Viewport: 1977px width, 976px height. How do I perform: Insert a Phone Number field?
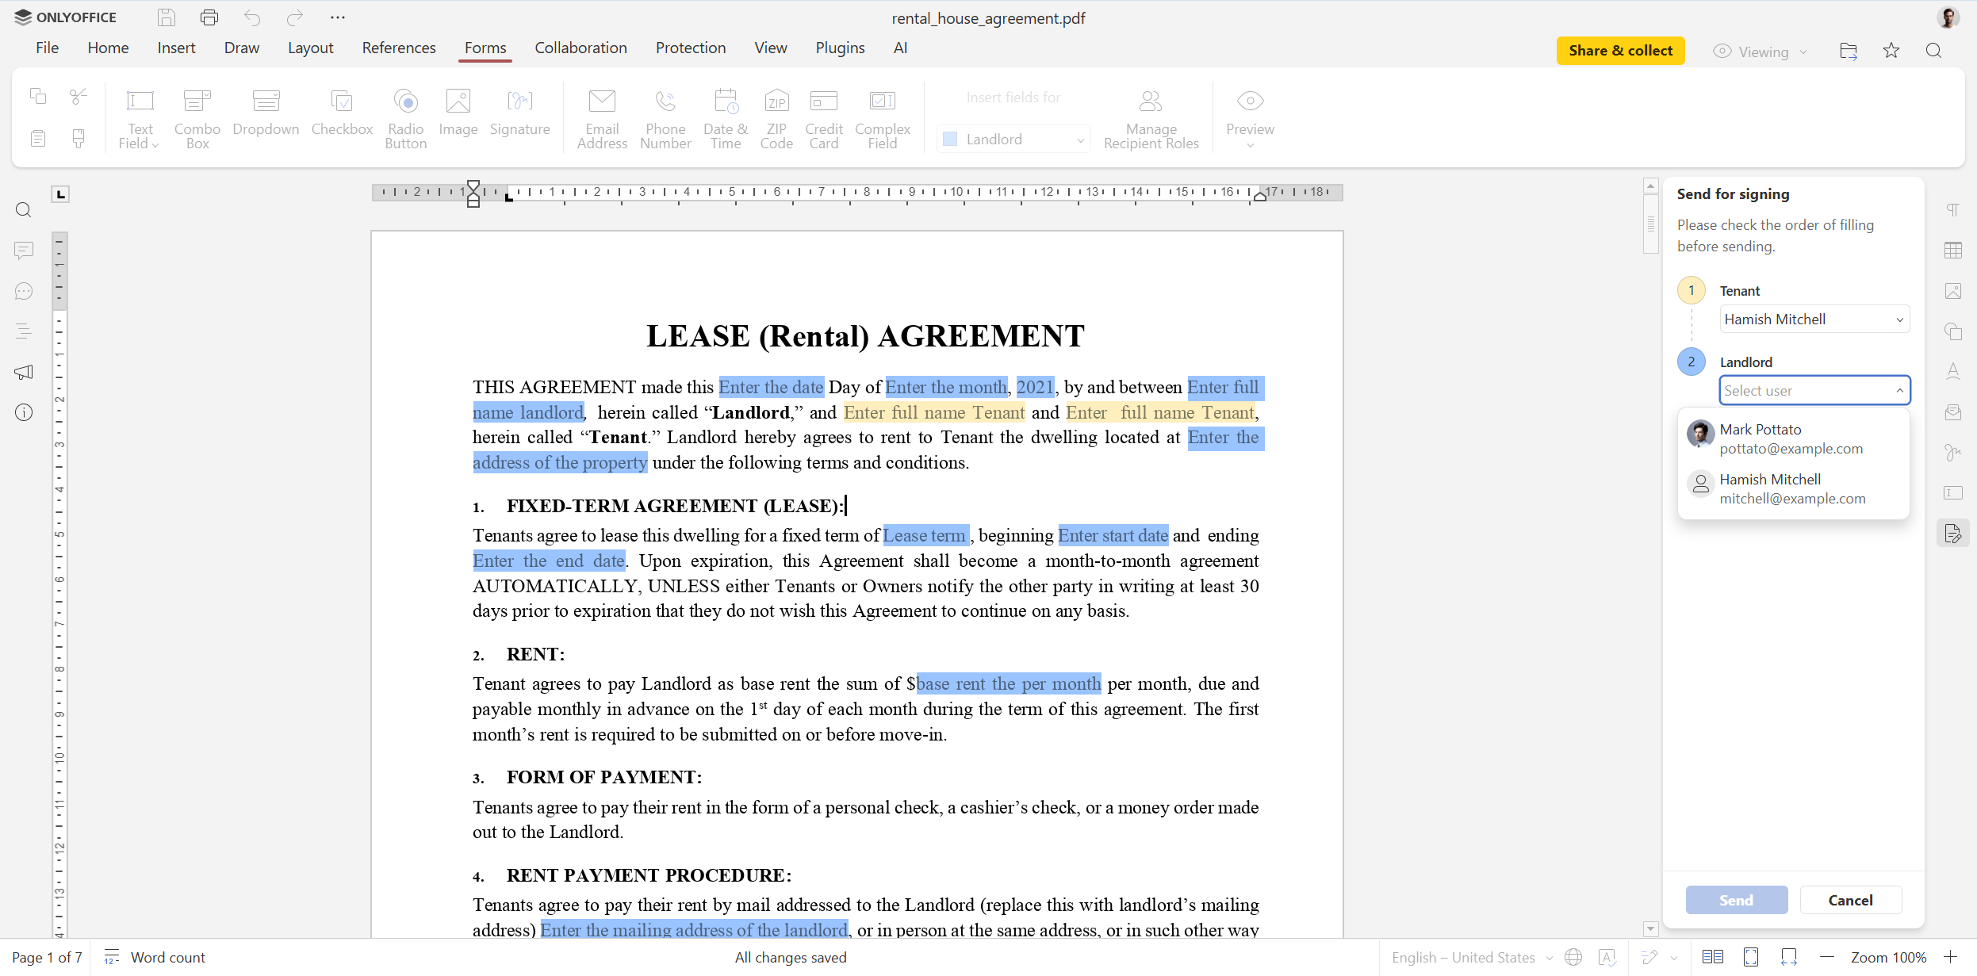tap(665, 119)
